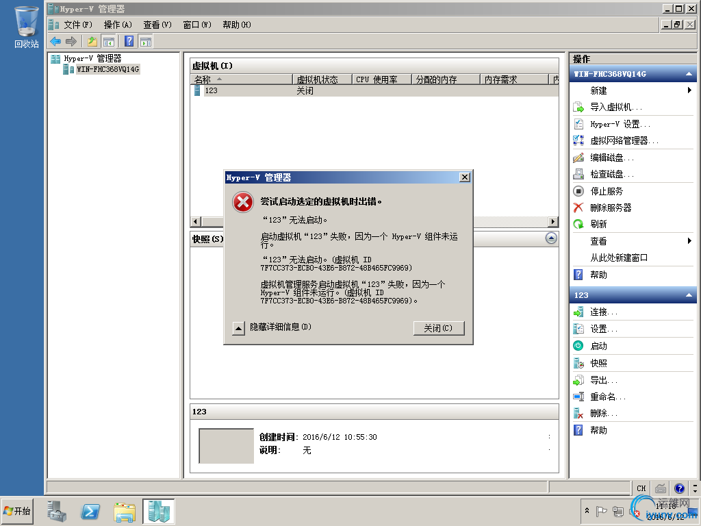Click the Export (导出) icon for VM 123

tap(578, 379)
